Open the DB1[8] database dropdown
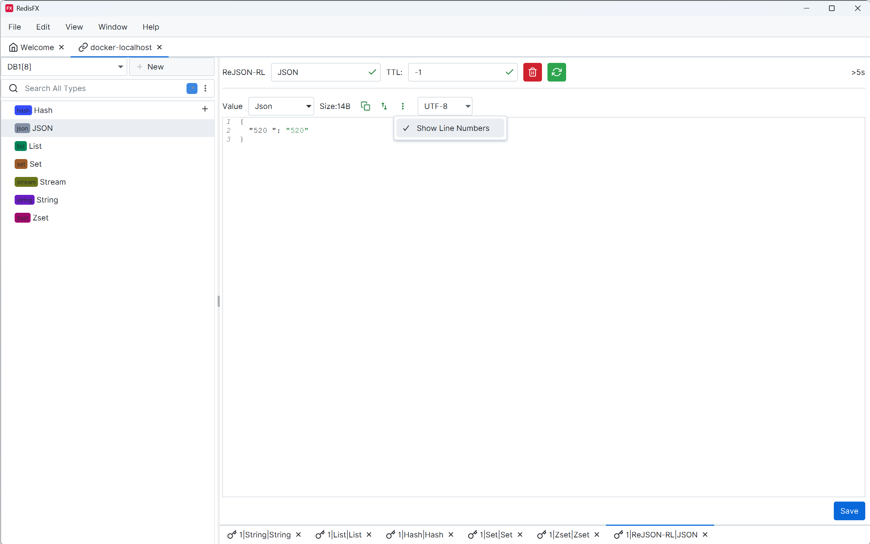 click(x=64, y=67)
